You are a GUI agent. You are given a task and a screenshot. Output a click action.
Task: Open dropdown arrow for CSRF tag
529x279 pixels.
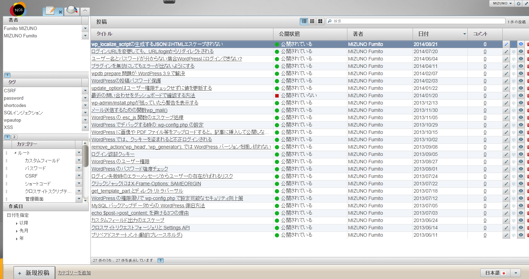pyautogui.click(x=85, y=91)
